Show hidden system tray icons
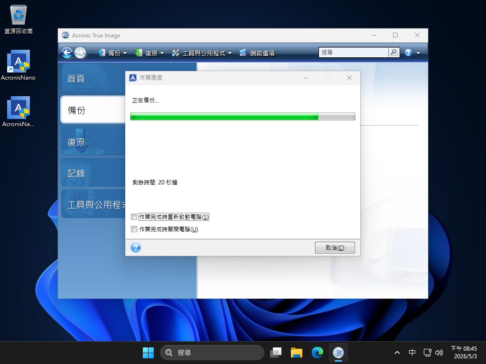 [x=397, y=353]
